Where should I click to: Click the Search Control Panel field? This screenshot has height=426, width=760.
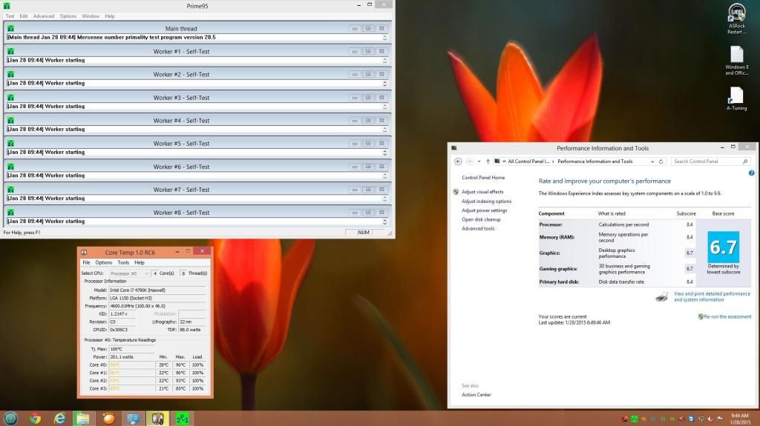pyautogui.click(x=710, y=162)
